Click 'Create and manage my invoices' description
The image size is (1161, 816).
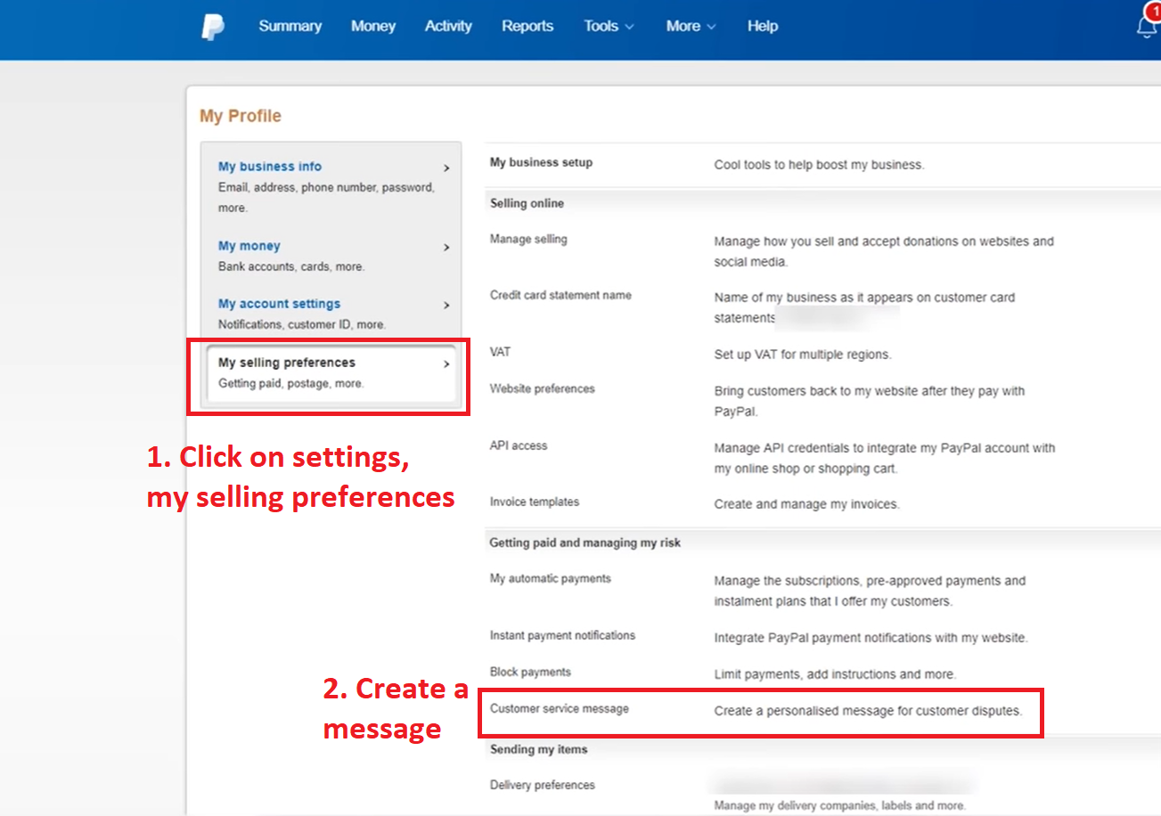(x=806, y=504)
